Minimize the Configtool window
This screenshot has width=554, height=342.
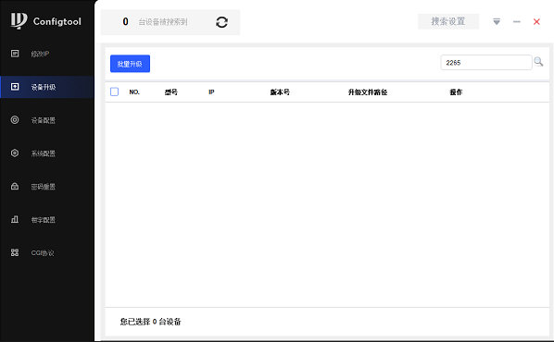click(x=517, y=22)
